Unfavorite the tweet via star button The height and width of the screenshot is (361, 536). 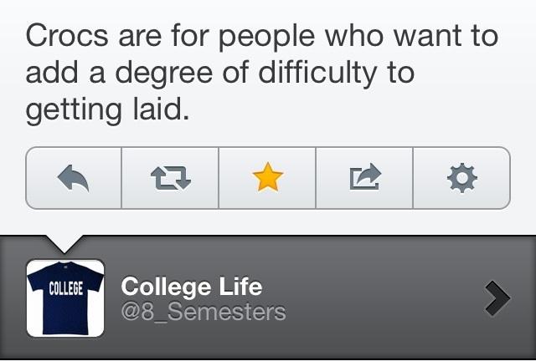(x=267, y=177)
